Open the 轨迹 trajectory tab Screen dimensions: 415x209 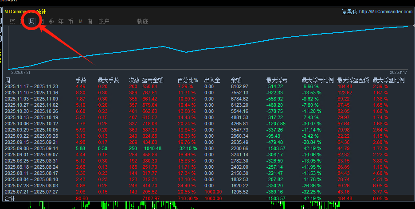[x=142, y=21]
